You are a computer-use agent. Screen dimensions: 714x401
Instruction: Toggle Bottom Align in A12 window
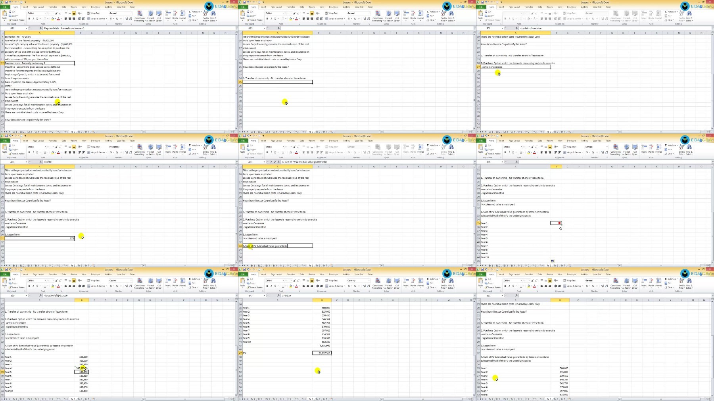tap(74, 13)
